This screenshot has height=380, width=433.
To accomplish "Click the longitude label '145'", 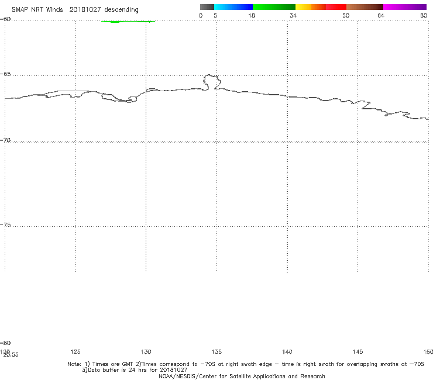I will 358,351.
